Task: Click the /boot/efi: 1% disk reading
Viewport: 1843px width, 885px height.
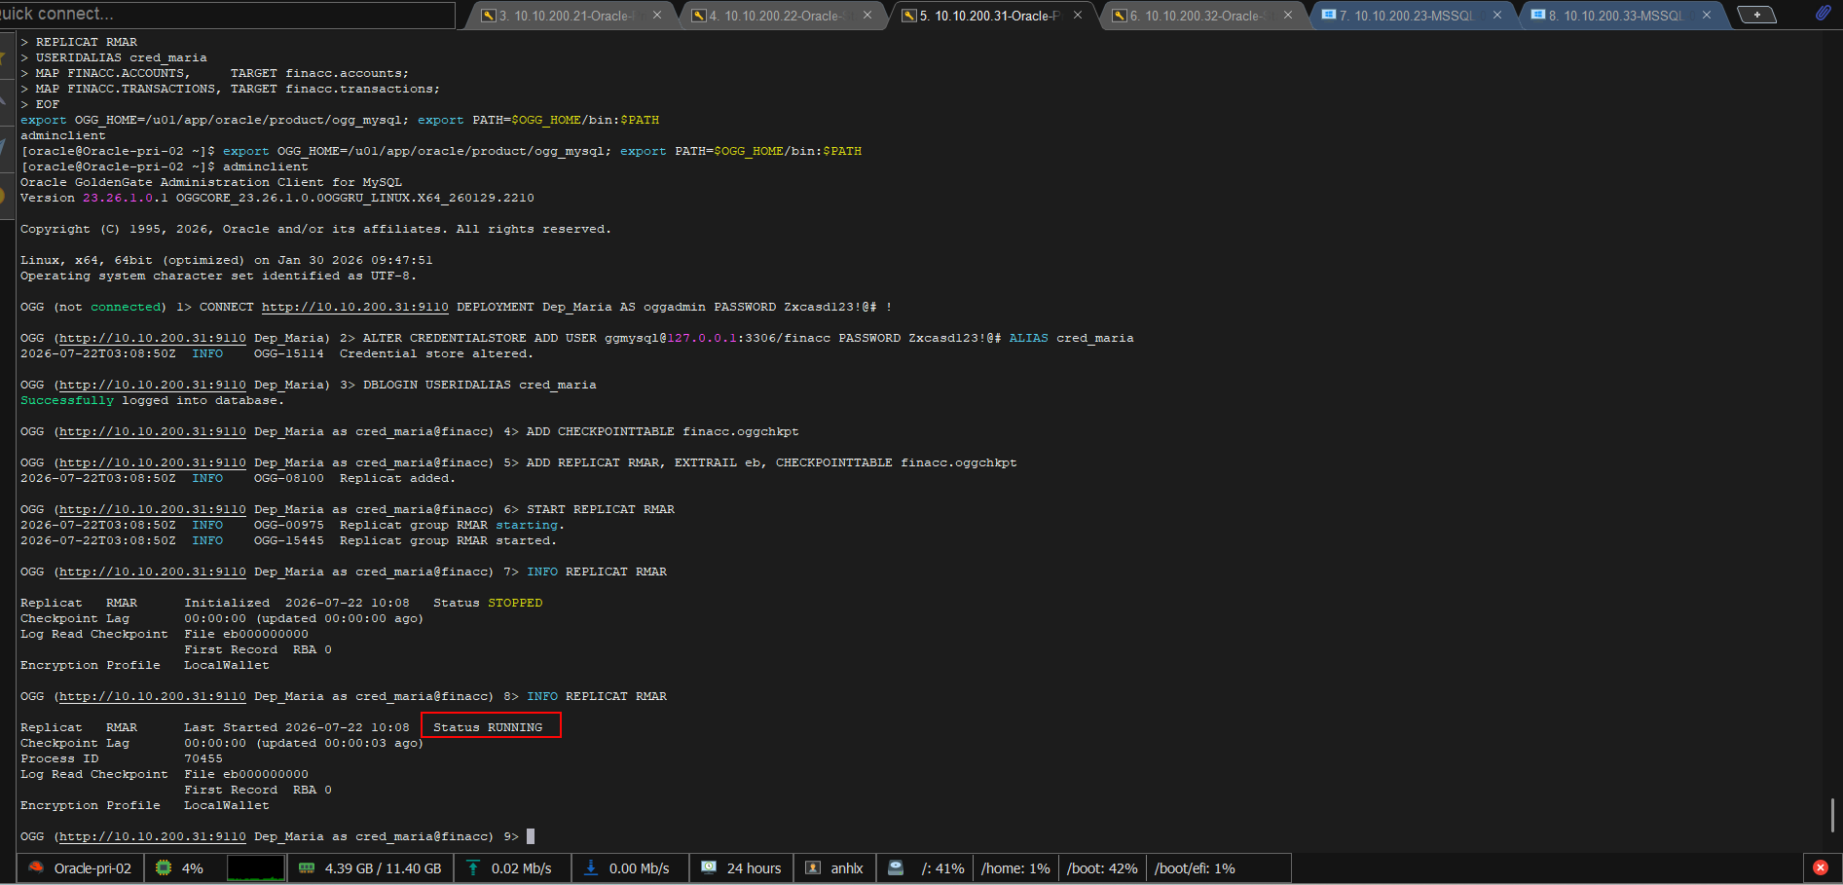Action: click(x=1195, y=867)
